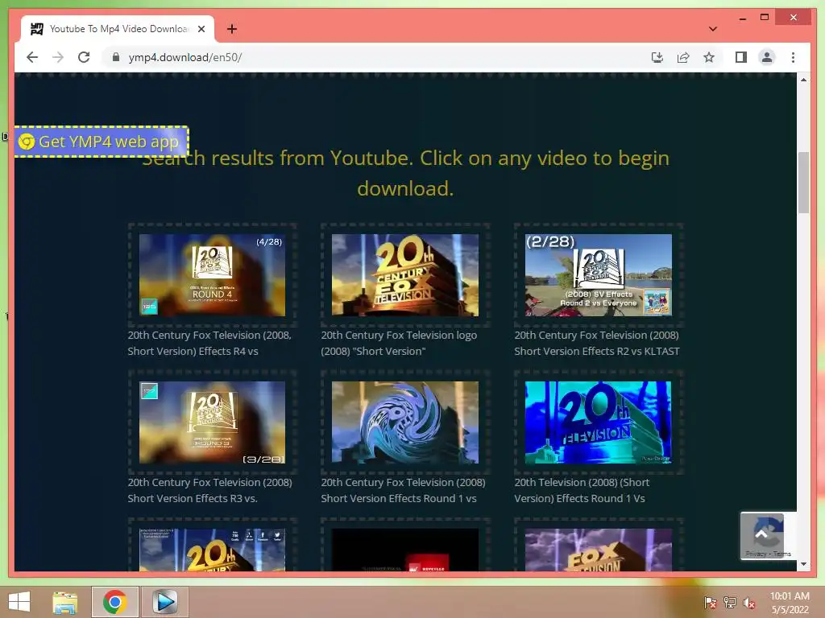Click title "20th Television (2008) (Short"
Viewport: 825px width, 618px height.
pyautogui.click(x=582, y=482)
